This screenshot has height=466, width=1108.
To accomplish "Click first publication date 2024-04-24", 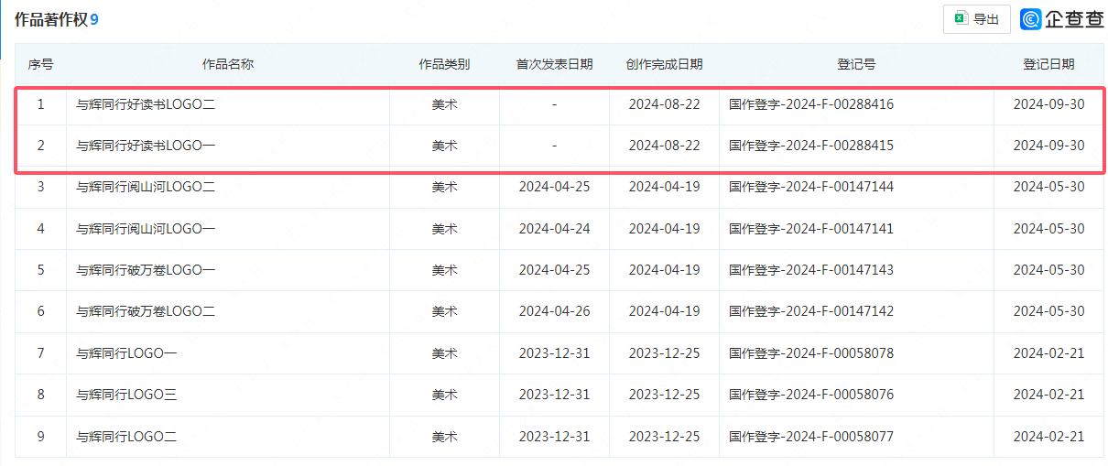I will point(554,228).
